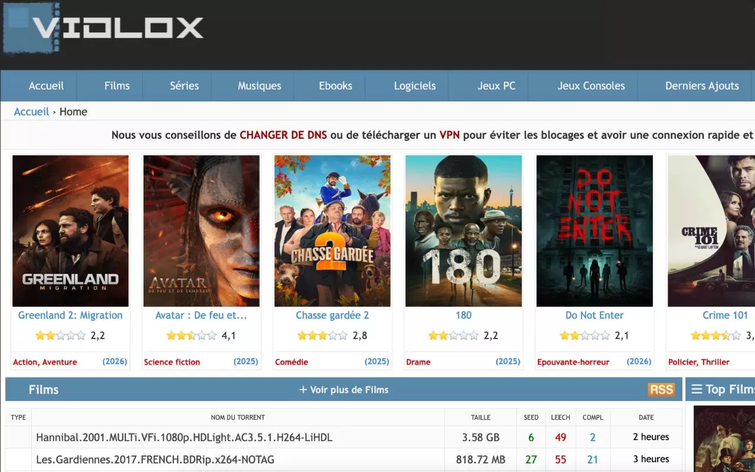Open the Greenland Migration poster
Screen dimensions: 755x472
click(70, 231)
